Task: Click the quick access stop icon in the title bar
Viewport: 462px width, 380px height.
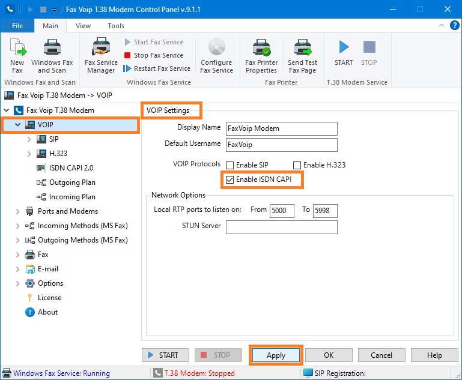Action: (x=43, y=10)
